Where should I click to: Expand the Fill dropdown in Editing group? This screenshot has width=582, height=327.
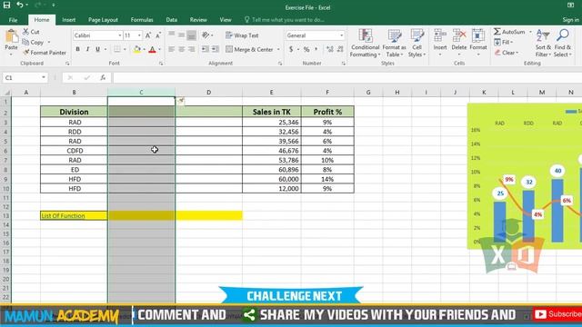511,43
